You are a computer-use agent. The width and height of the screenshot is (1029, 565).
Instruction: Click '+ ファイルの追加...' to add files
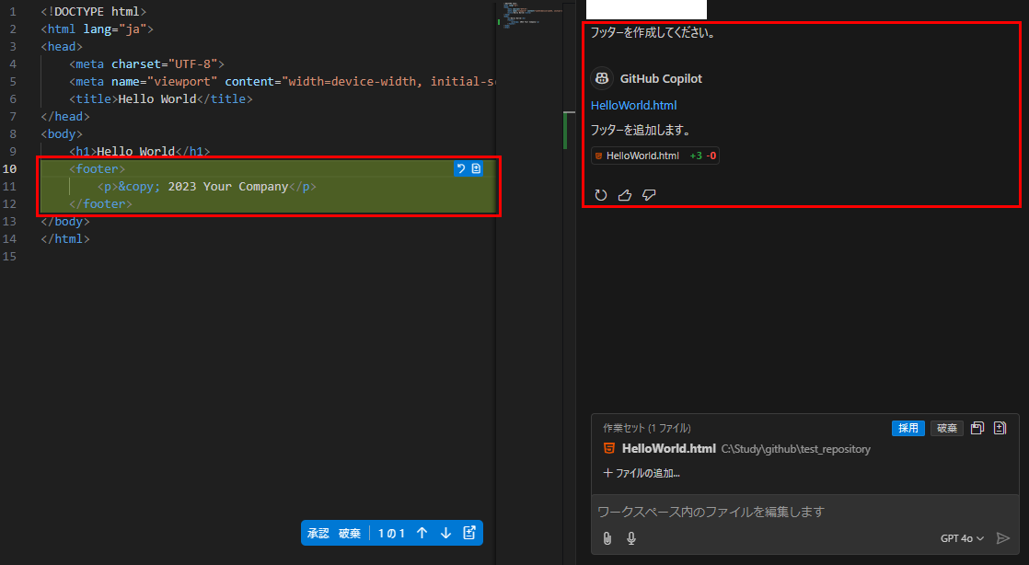pyautogui.click(x=642, y=473)
